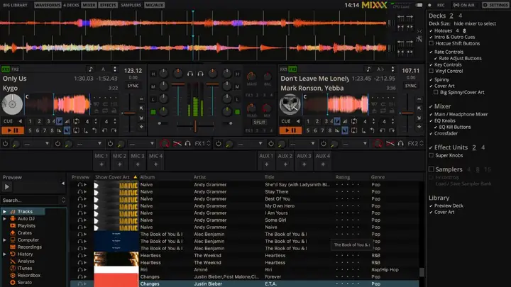
Task: Switch to BIG LIBRARY view
Action: coord(15,5)
